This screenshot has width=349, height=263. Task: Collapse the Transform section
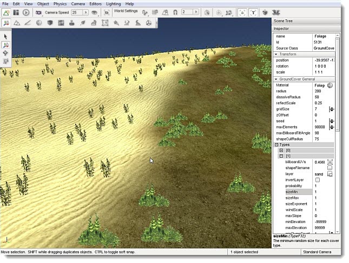[x=276, y=54]
